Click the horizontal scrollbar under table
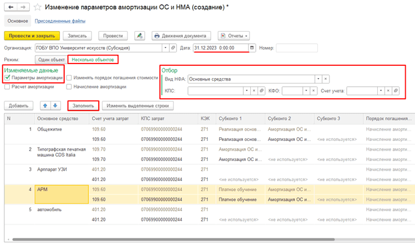Screen dimensions: 415x244 (173, 240)
